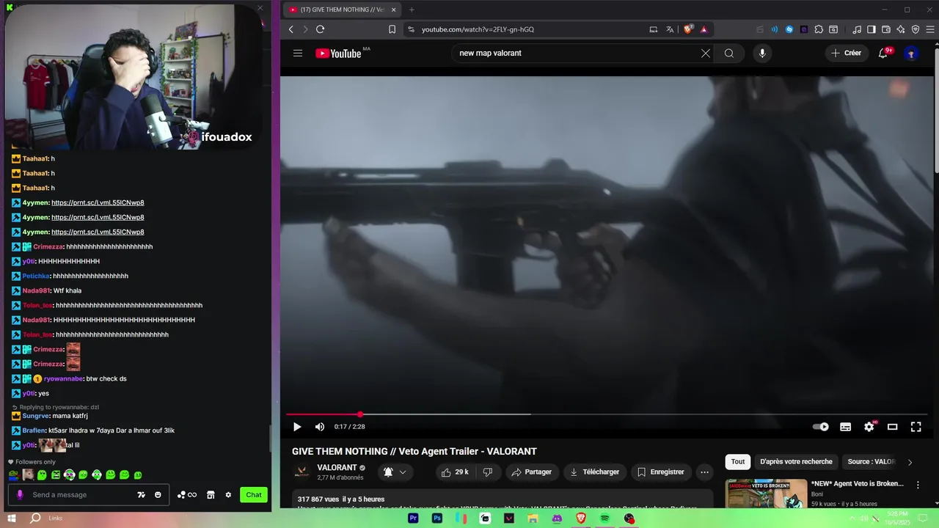Click the Télécharger download button

point(595,472)
